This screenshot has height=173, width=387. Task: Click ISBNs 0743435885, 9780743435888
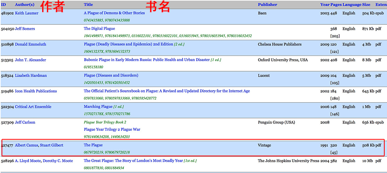(107, 20)
